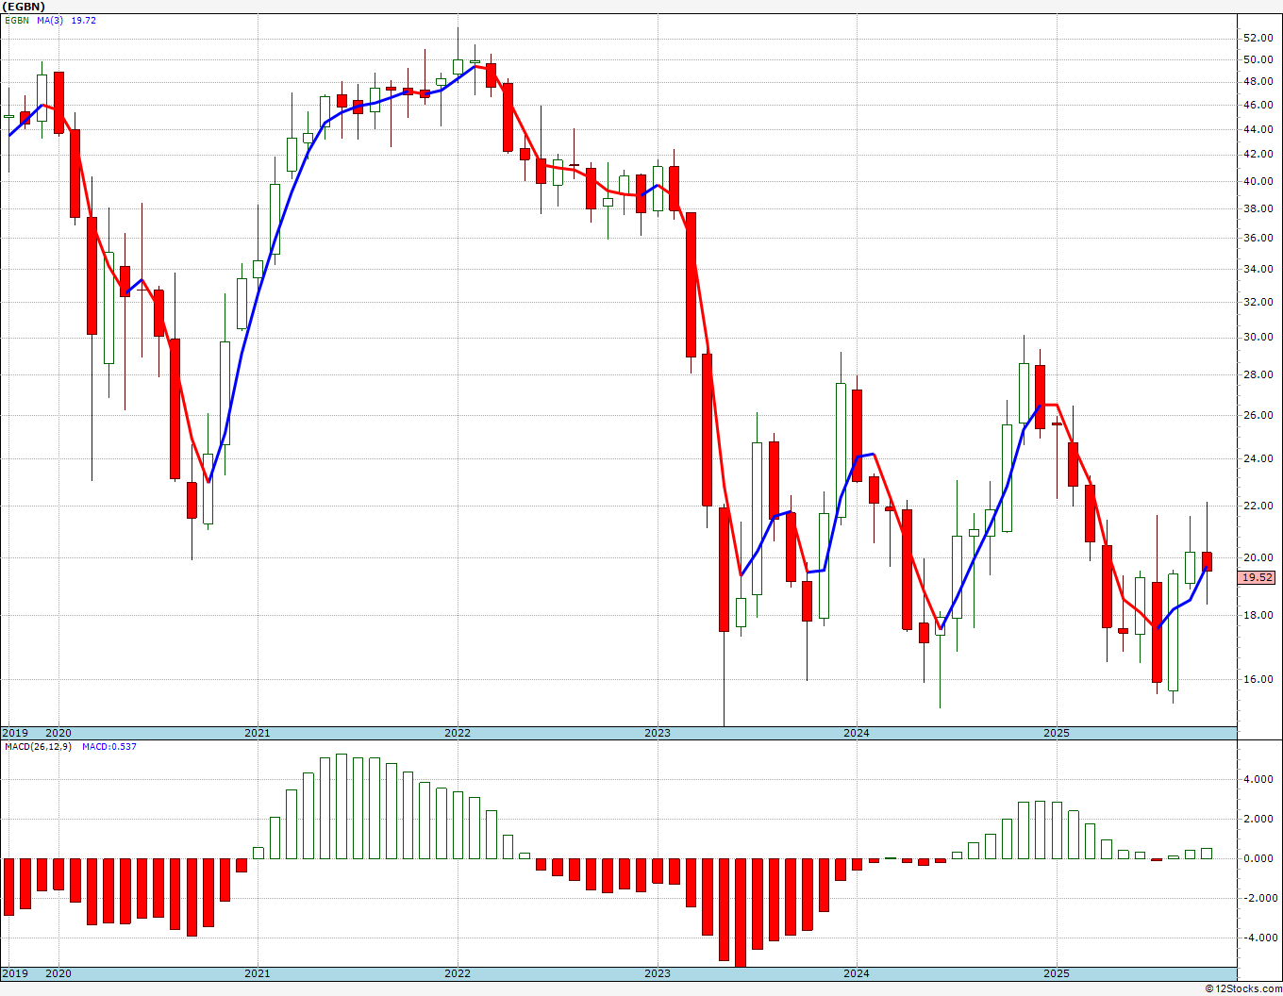Viewport: 1283px width, 996px height.
Task: Select 2022 on the MACD panel time axis
Action: point(458,973)
